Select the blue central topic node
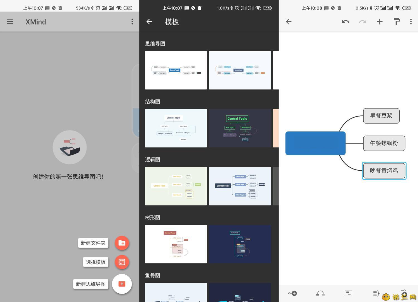The image size is (418, 302). pyautogui.click(x=315, y=143)
